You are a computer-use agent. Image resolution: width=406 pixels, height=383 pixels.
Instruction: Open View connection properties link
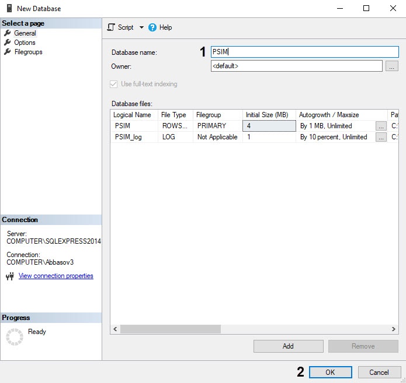point(55,276)
